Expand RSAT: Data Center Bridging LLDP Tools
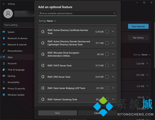The width and height of the screenshot is (155, 120). point(113,88)
